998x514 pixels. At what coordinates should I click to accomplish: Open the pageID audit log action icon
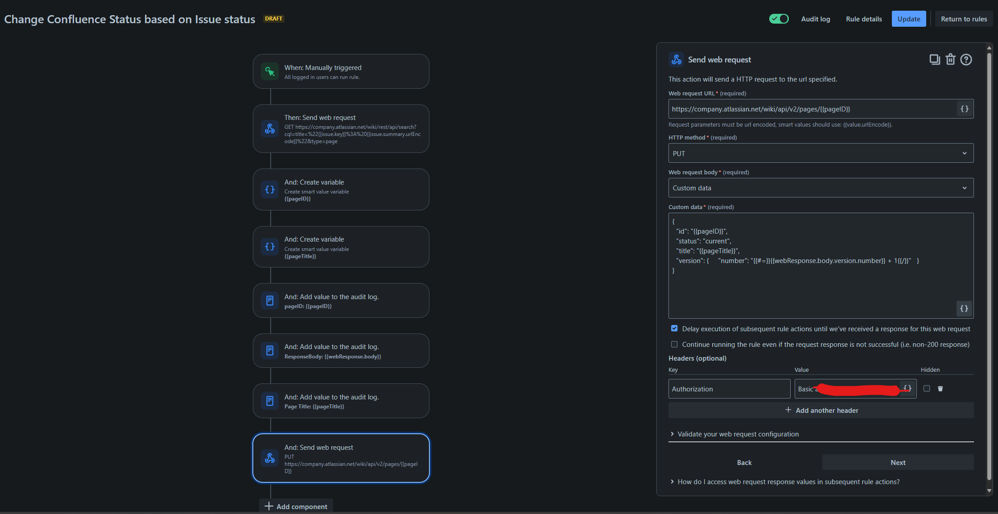(x=270, y=300)
